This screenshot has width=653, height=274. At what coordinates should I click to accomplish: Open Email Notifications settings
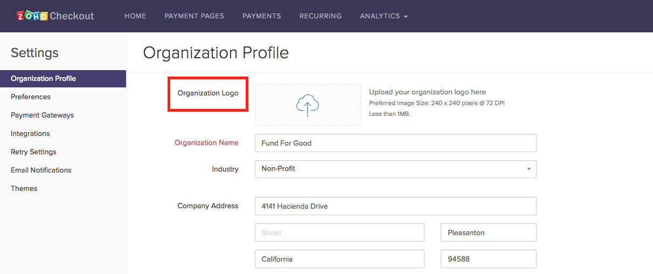(41, 170)
